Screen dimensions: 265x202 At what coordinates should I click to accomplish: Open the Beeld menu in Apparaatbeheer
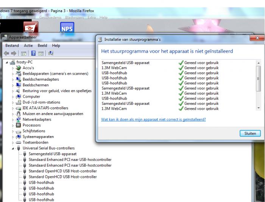42,46
